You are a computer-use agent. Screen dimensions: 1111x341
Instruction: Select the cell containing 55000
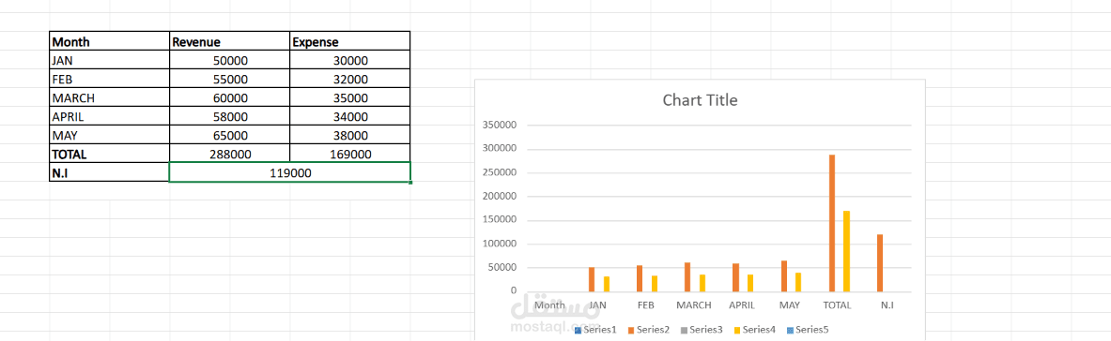[229, 80]
